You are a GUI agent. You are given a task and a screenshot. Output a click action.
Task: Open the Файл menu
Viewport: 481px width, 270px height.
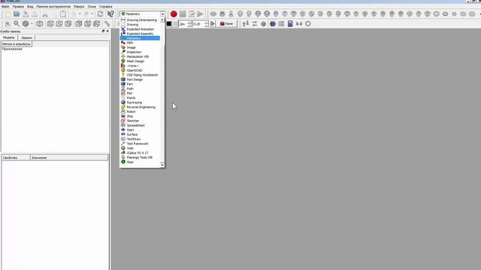(5, 7)
